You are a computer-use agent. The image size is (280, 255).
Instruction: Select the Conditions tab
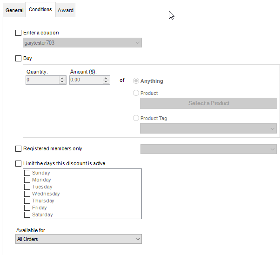point(40,9)
